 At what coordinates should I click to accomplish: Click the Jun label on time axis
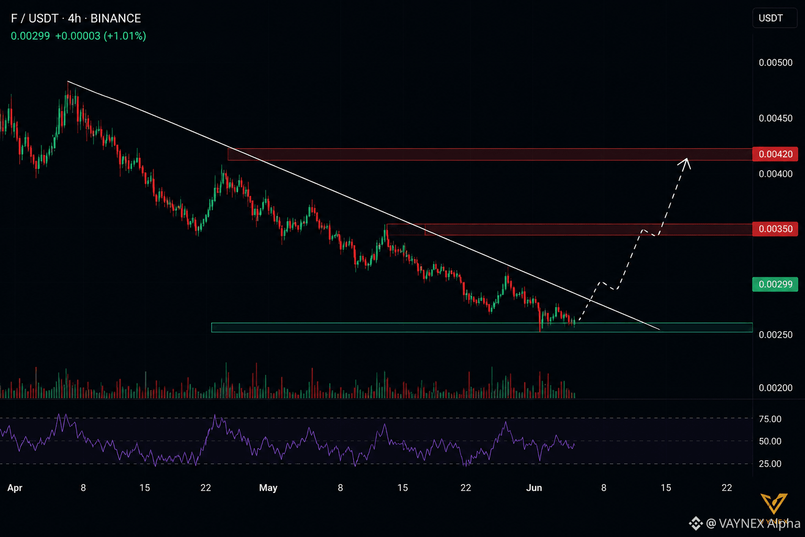(x=534, y=488)
